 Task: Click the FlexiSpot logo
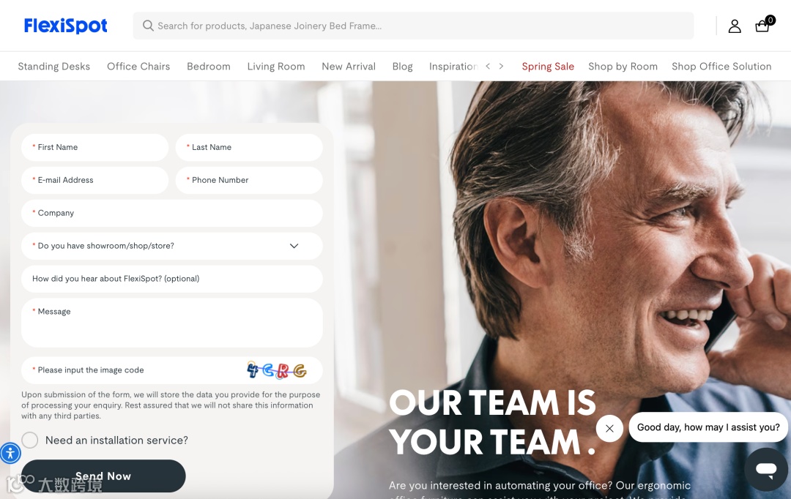[x=66, y=26]
